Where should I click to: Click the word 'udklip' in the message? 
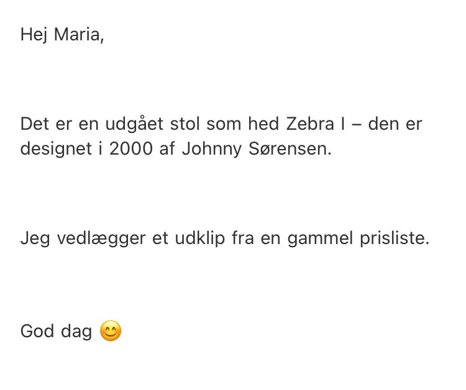199,238
